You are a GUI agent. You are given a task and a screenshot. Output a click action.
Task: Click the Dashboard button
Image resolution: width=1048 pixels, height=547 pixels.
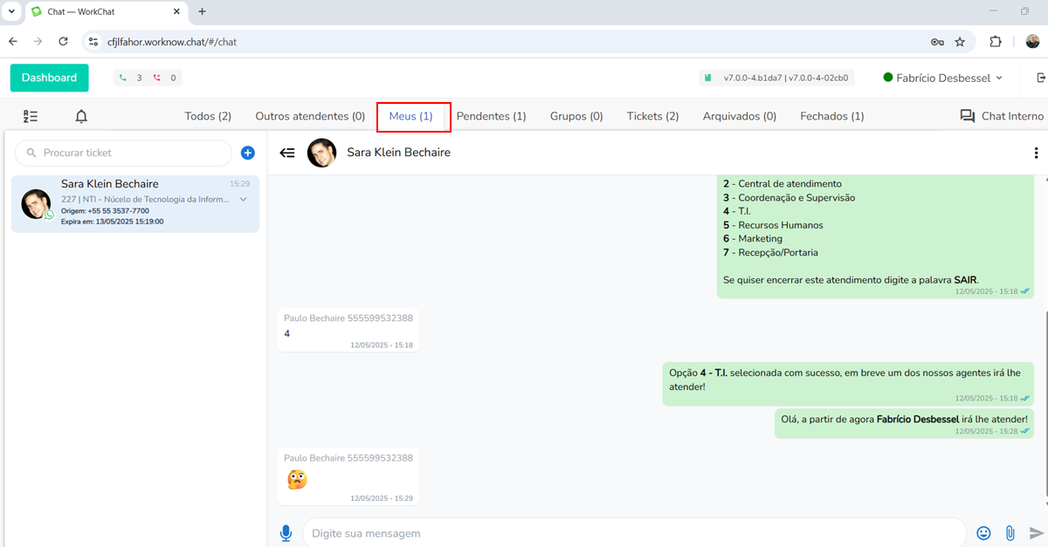pyautogui.click(x=49, y=78)
